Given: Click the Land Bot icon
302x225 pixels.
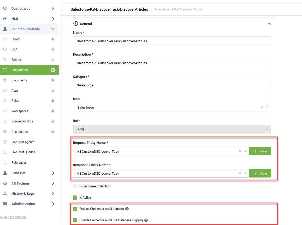Looking at the screenshot, I should click(5, 173).
